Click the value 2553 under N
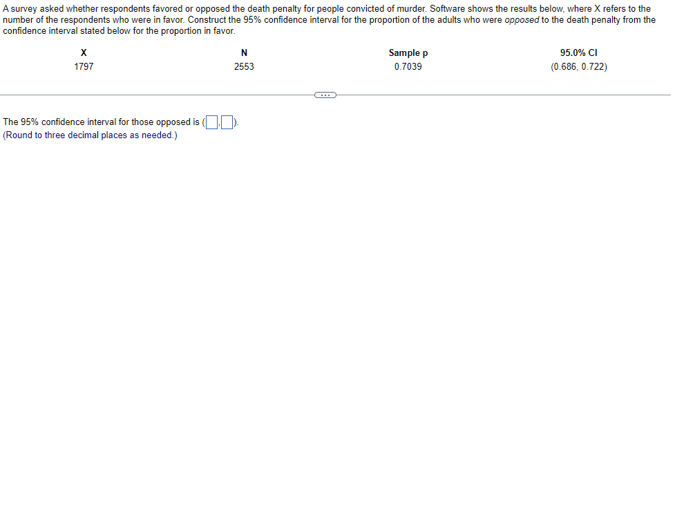The height and width of the screenshot is (505, 675). (x=244, y=67)
